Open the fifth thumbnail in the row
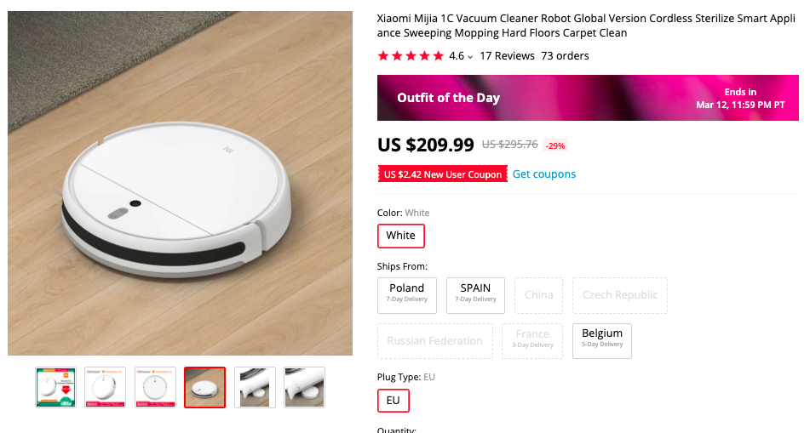810x433 pixels. click(255, 388)
